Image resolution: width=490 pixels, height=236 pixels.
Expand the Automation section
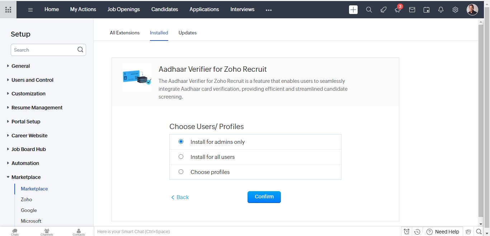25,163
